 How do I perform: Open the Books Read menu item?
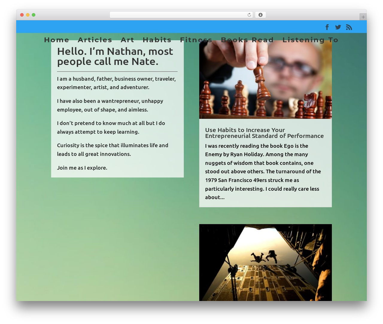[x=247, y=40]
